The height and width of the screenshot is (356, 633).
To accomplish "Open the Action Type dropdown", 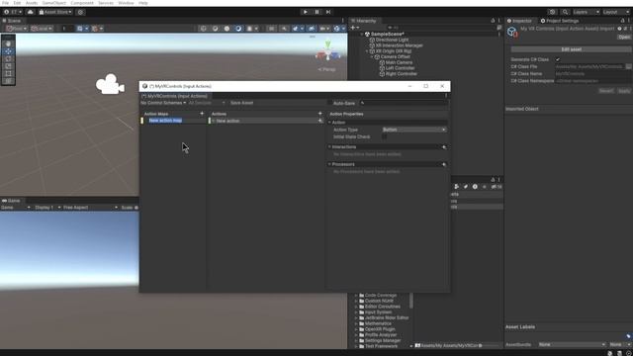I will tap(414, 130).
